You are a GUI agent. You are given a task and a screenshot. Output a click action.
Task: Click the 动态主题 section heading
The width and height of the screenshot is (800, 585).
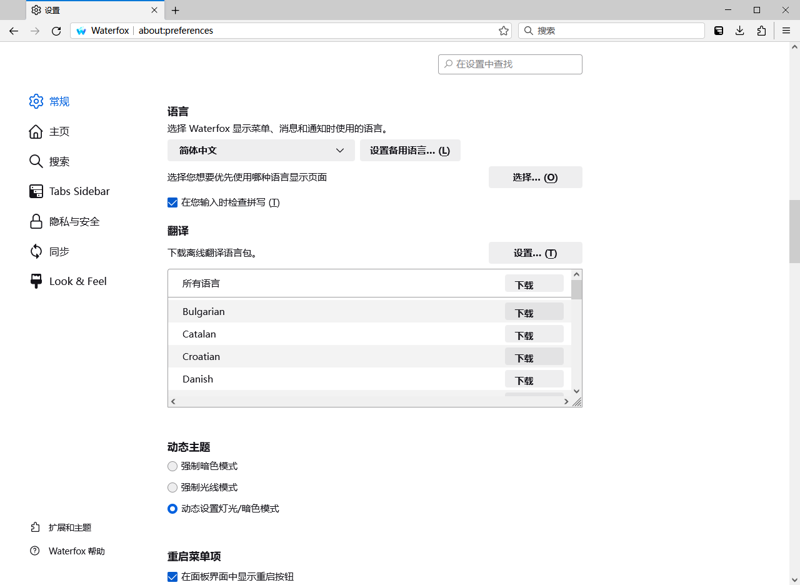point(189,447)
